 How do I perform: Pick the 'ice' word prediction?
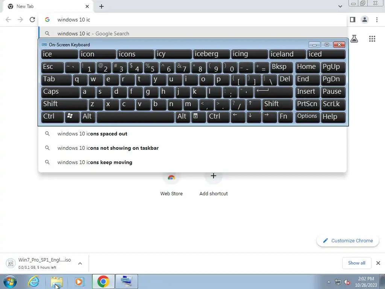[x=60, y=54]
